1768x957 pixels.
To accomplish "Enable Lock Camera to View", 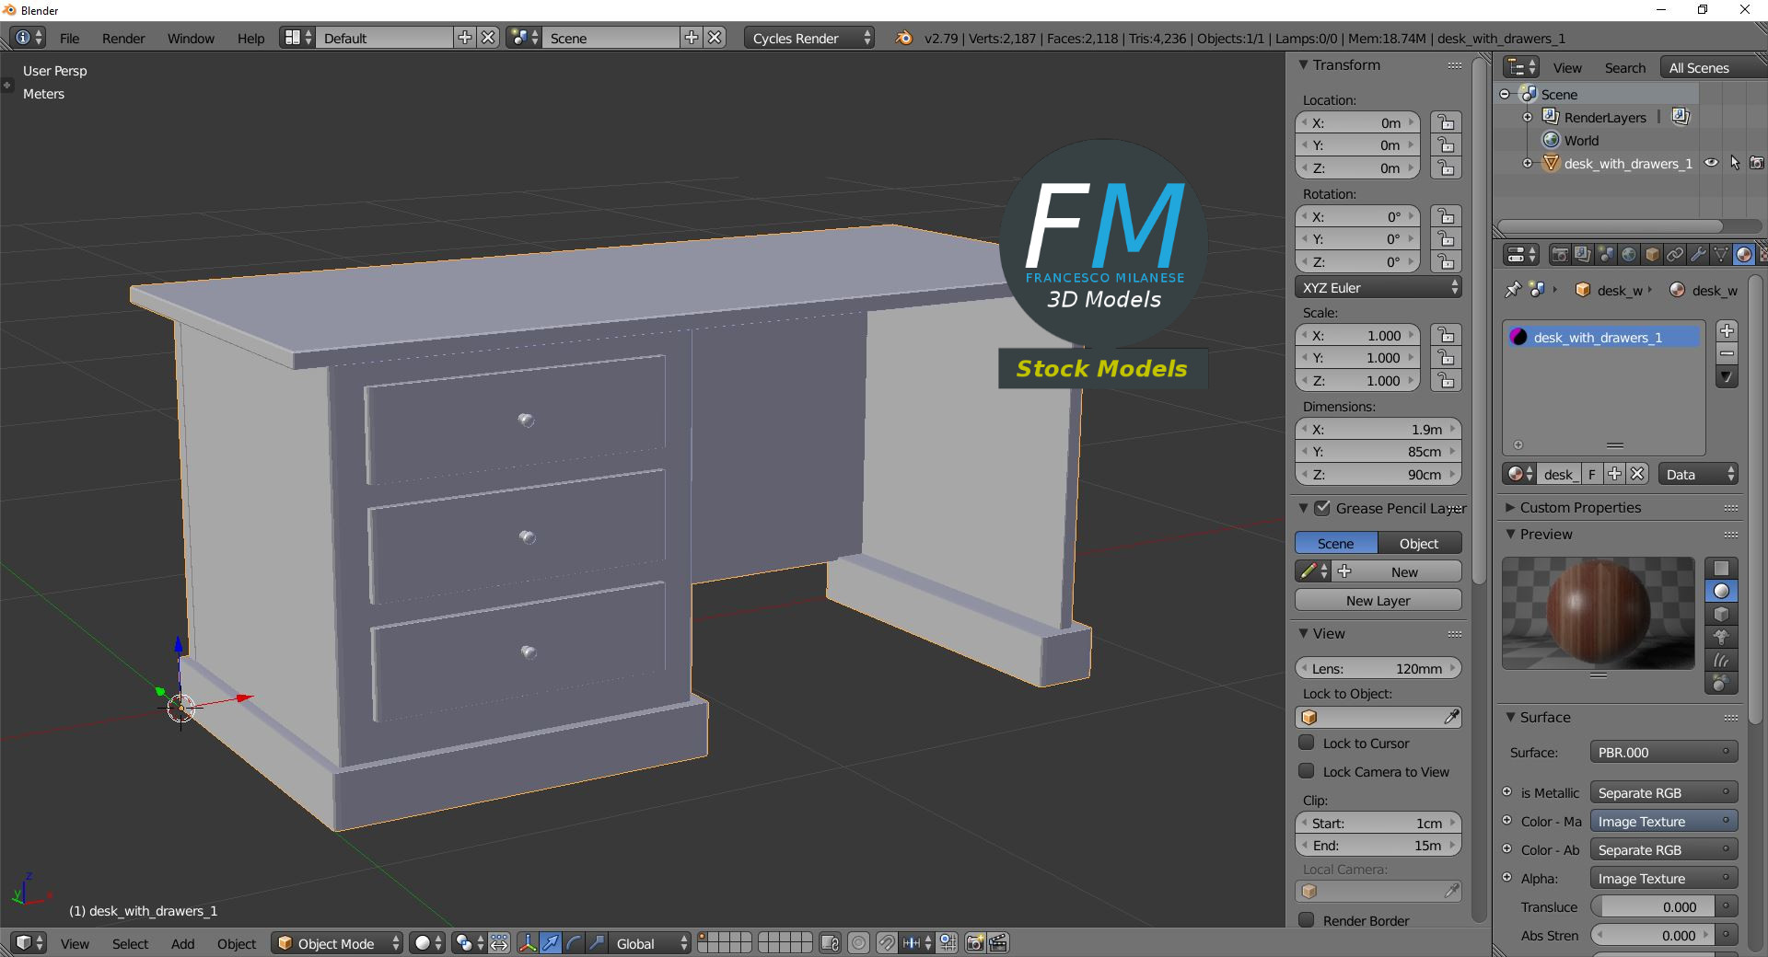I will point(1306,772).
